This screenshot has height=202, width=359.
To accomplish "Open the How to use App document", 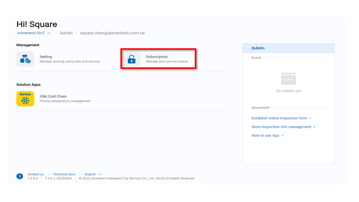I will tap(265, 135).
